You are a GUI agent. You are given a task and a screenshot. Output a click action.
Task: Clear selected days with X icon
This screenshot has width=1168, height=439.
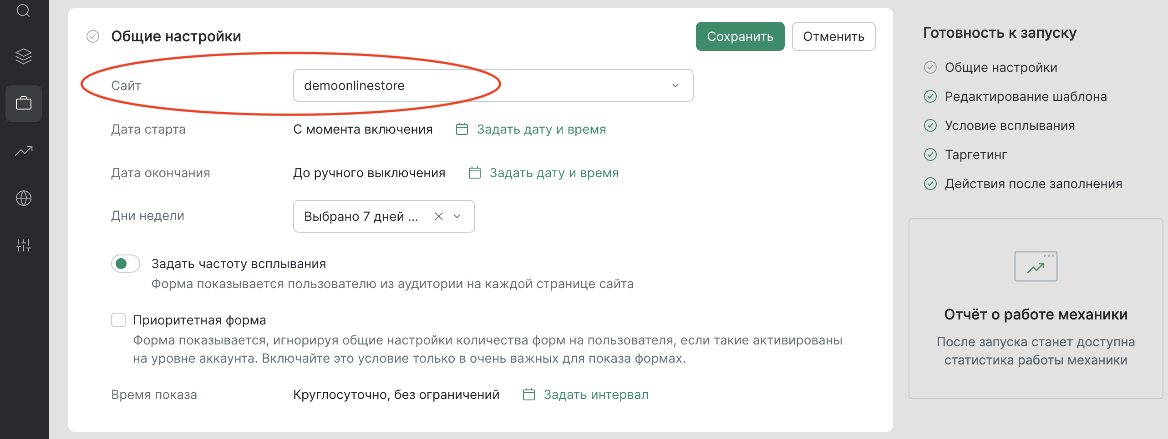(439, 216)
